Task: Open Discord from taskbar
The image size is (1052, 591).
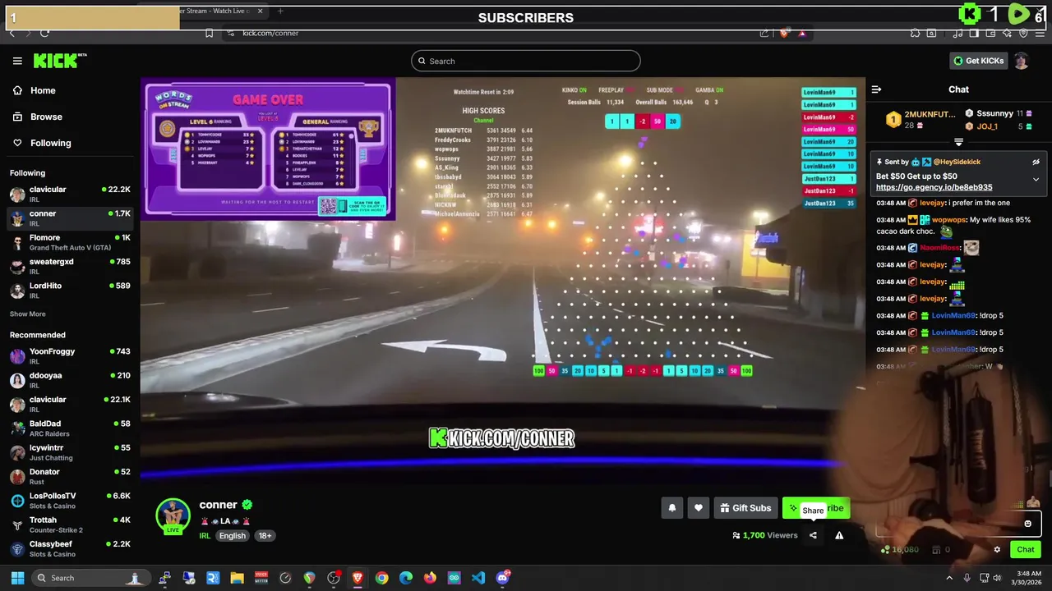Action: pyautogui.click(x=503, y=578)
